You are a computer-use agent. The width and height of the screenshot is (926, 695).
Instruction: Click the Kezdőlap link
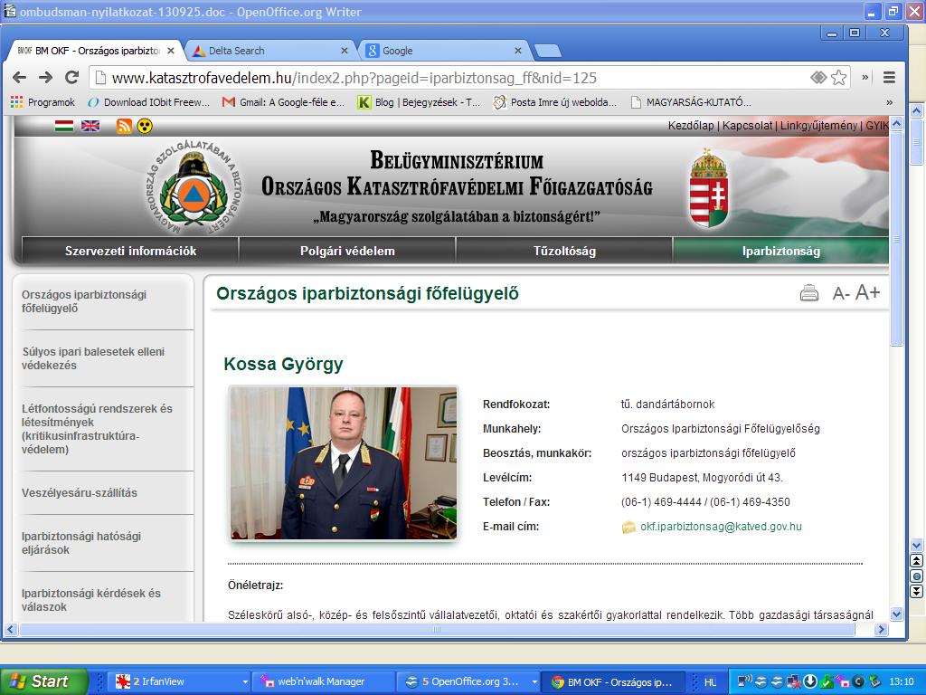pyautogui.click(x=691, y=125)
